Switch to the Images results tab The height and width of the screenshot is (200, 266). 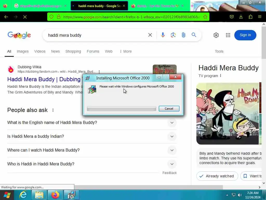(23, 51)
